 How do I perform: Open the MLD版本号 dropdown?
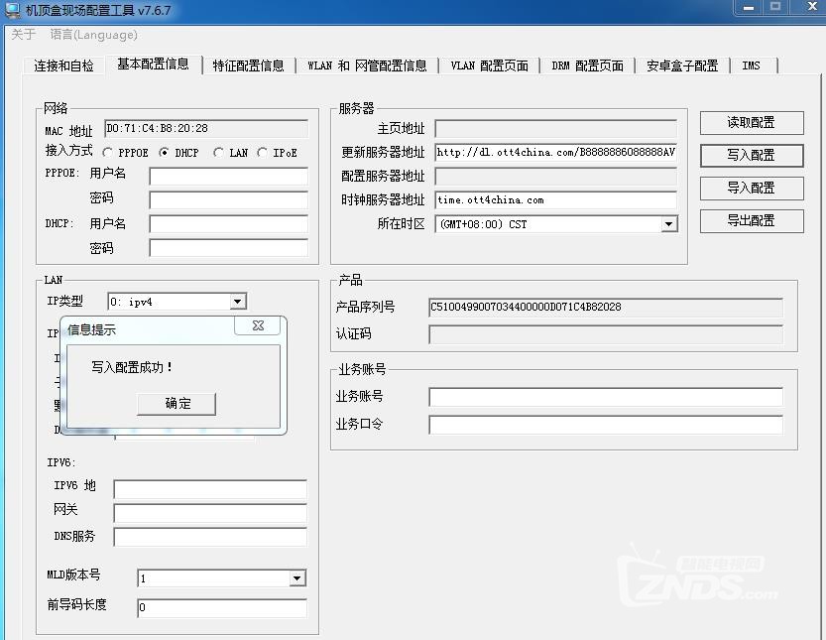pyautogui.click(x=297, y=578)
